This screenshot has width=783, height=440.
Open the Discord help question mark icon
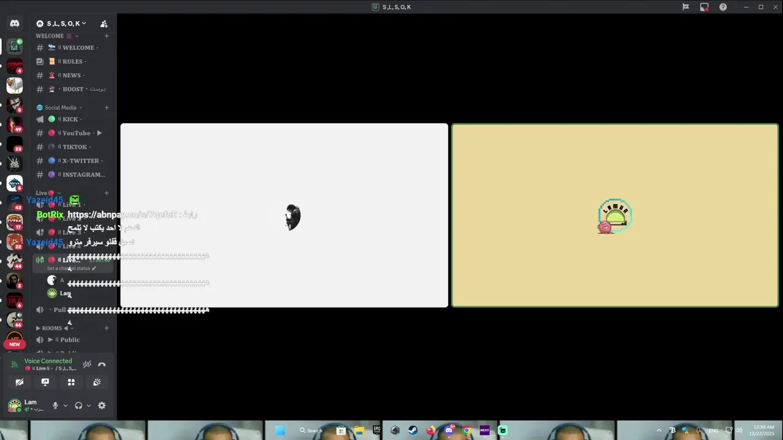[723, 7]
